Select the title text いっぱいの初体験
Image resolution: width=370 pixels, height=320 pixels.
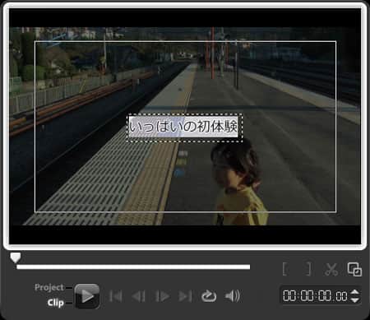[x=183, y=127]
